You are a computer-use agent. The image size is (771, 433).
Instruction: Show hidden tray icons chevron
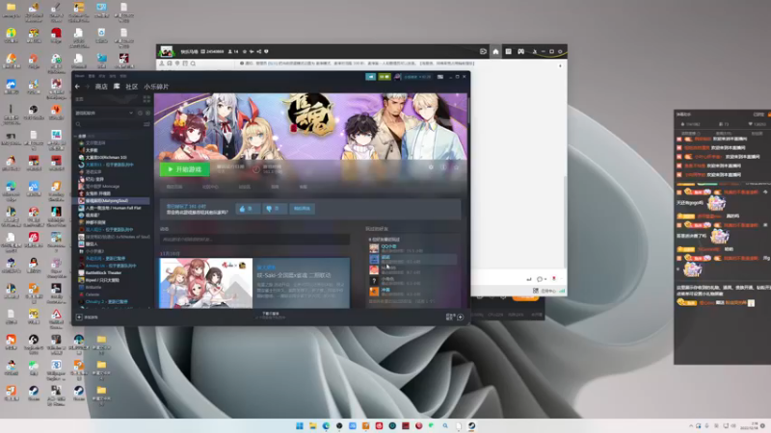tap(691, 425)
